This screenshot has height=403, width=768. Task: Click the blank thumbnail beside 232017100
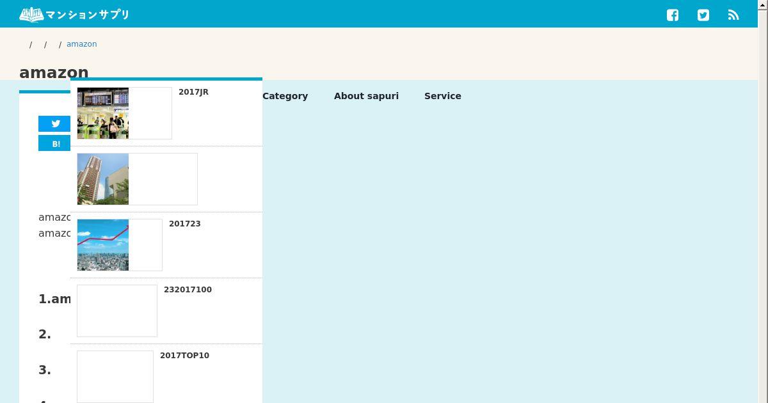tap(117, 311)
